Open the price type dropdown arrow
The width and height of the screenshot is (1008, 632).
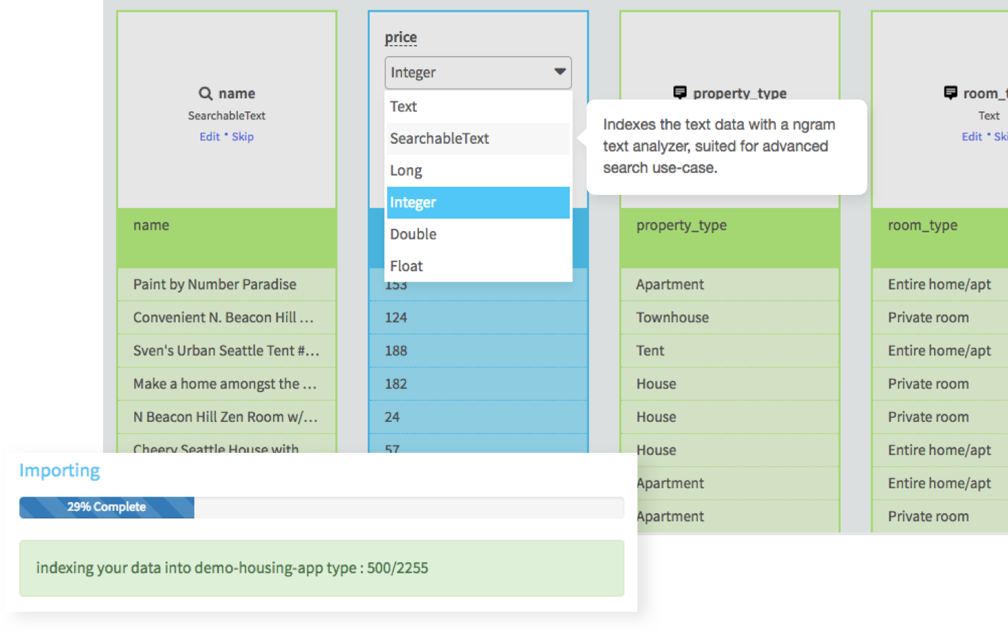[560, 72]
